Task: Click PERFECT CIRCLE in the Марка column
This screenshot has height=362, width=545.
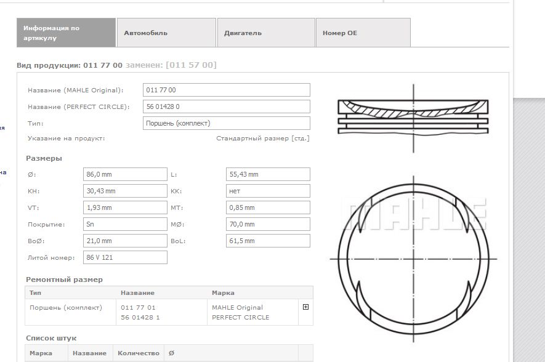Action: coord(241,317)
